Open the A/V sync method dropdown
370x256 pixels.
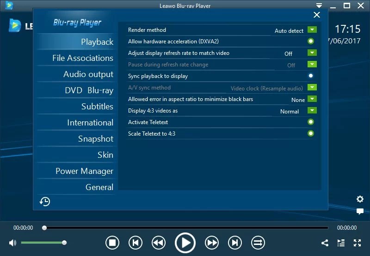(x=312, y=87)
